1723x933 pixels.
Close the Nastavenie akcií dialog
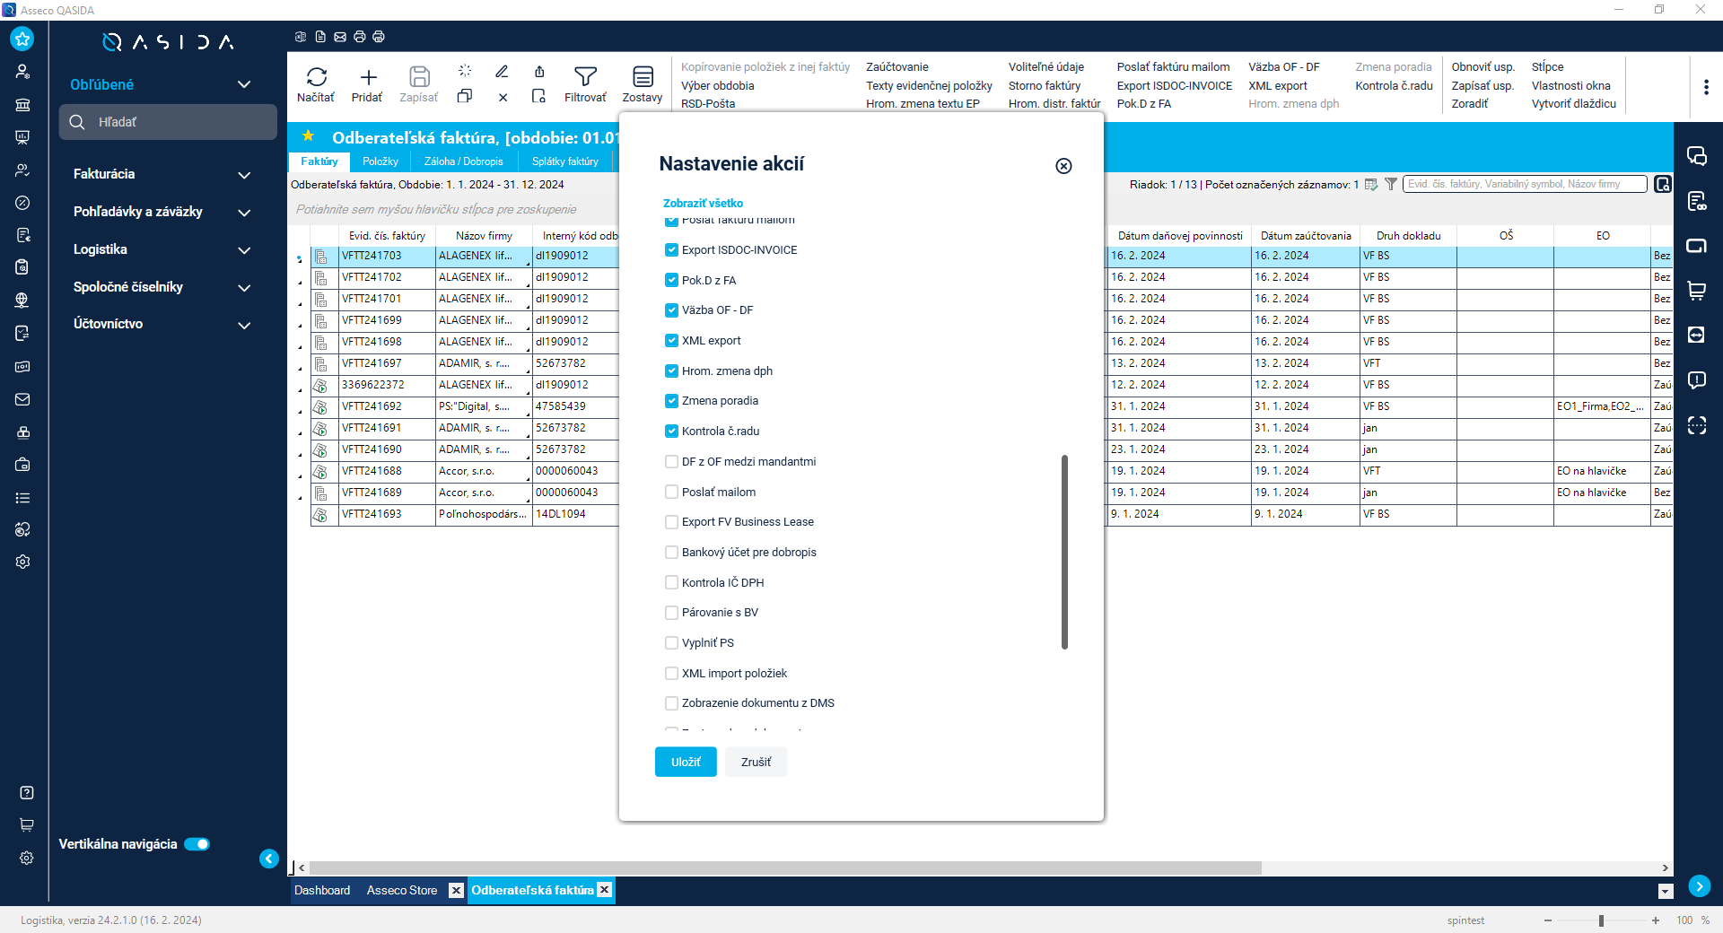1063,166
